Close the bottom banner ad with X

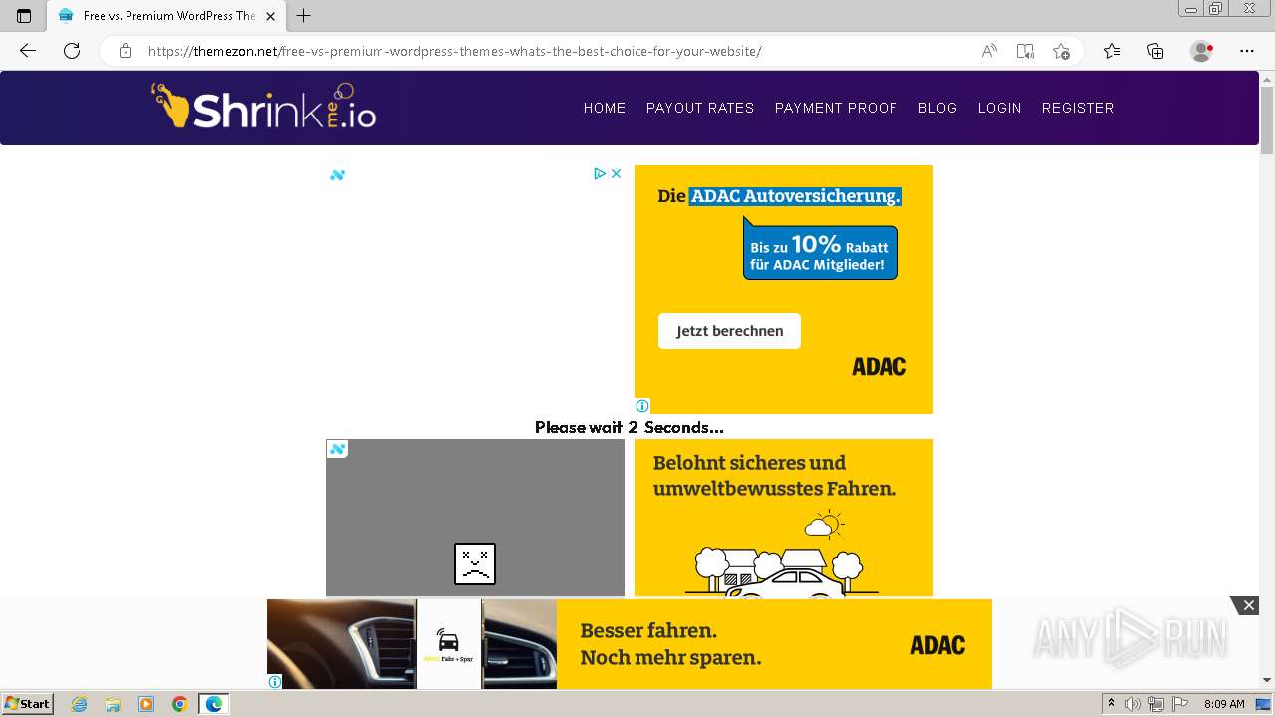click(1248, 605)
